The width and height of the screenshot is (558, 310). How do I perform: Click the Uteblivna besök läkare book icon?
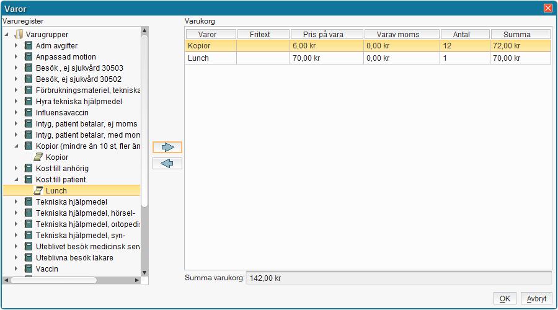pos(29,258)
